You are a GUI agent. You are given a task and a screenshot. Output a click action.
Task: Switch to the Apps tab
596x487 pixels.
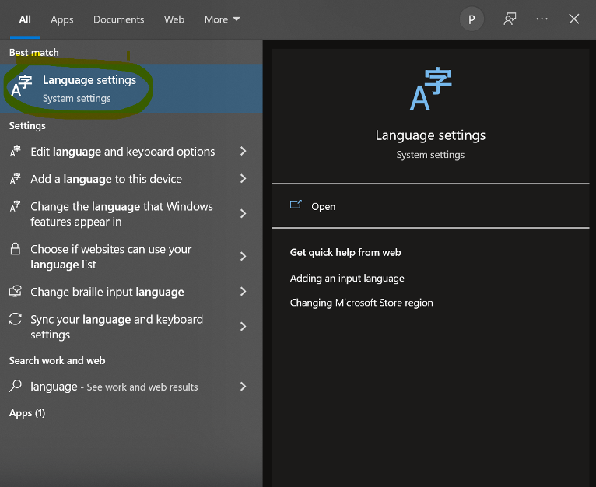pyautogui.click(x=62, y=19)
